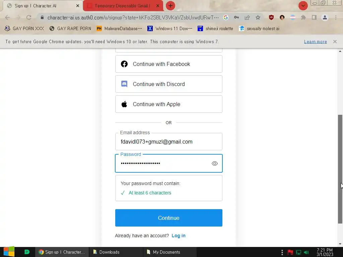Click the striped flag extension icon
The image size is (343, 257).
tap(293, 17)
